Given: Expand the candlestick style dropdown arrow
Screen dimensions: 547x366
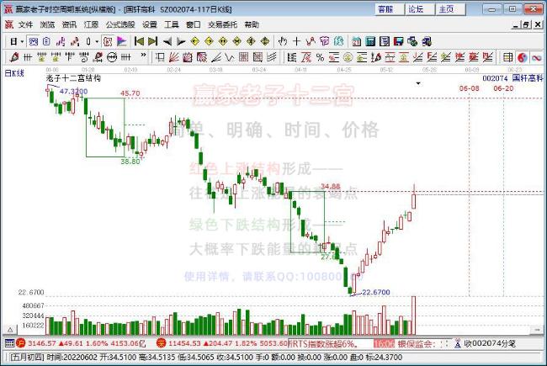Looking at the screenshot, I should coord(97,42).
